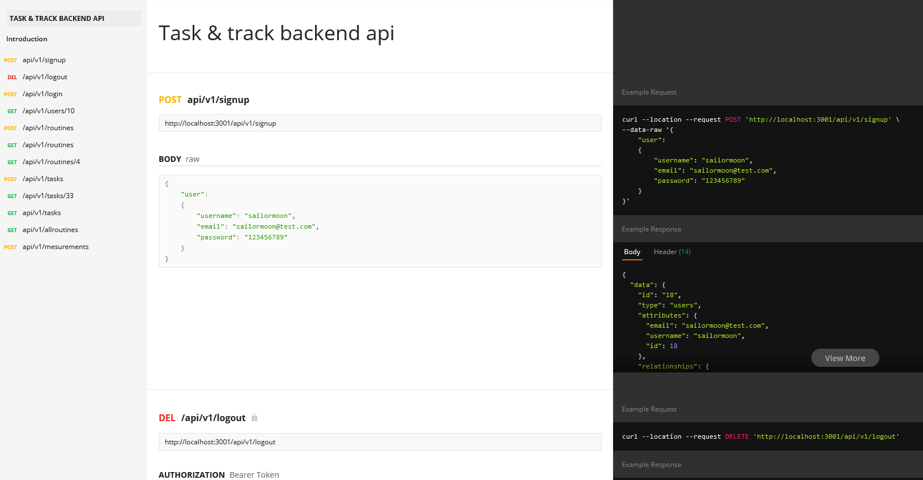This screenshot has height=480, width=923.
Task: Click the lock icon beside /api/v1/logout heading
Action: (x=254, y=418)
